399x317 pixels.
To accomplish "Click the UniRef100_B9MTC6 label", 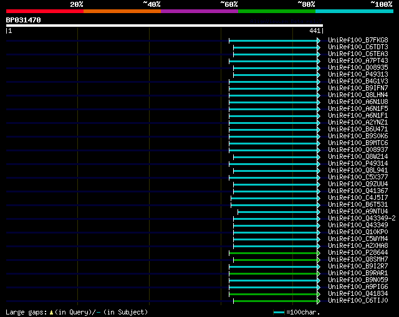I will [358, 143].
